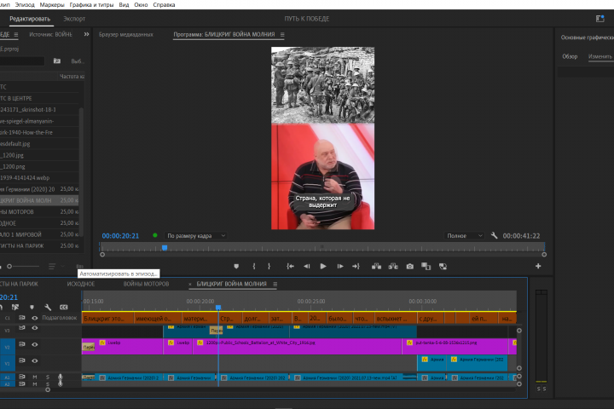
Task: Open the Маркеры menu
Action: [52, 5]
